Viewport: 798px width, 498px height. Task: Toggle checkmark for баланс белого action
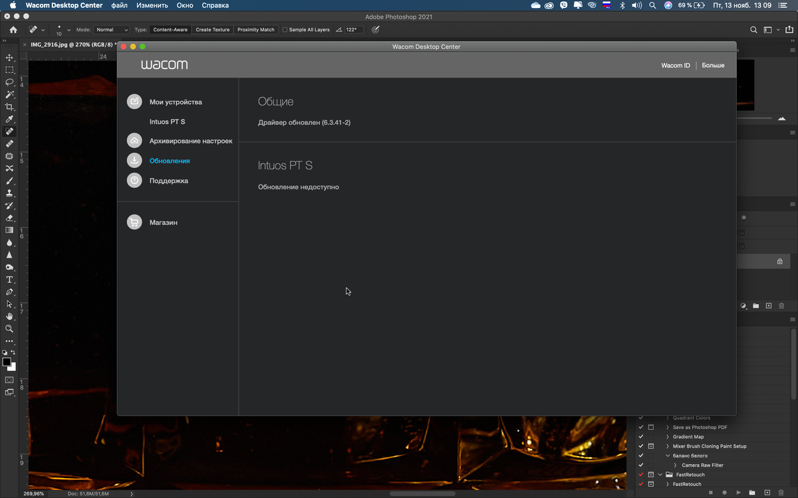(641, 456)
